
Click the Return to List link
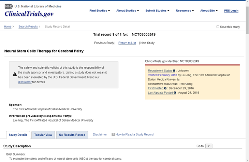(x=127, y=43)
